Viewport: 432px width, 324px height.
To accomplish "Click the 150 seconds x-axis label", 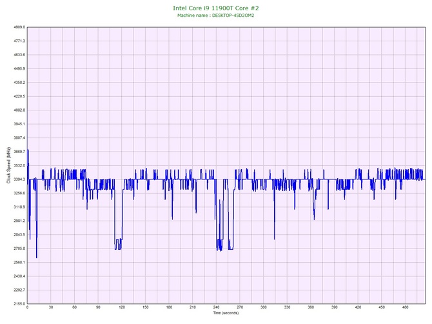I will (x=146, y=307).
